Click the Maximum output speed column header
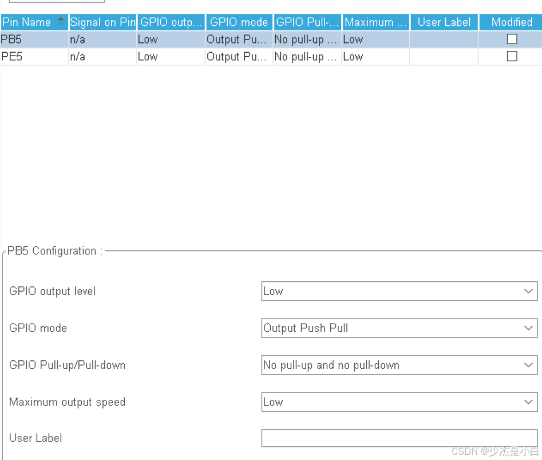Screen dimensions: 542x460 pos(375,22)
